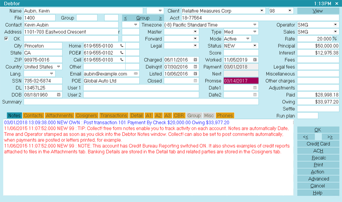Go to previous group member arrow
The width and height of the screenshot is (342, 202).
pyautogui.click(x=125, y=18)
